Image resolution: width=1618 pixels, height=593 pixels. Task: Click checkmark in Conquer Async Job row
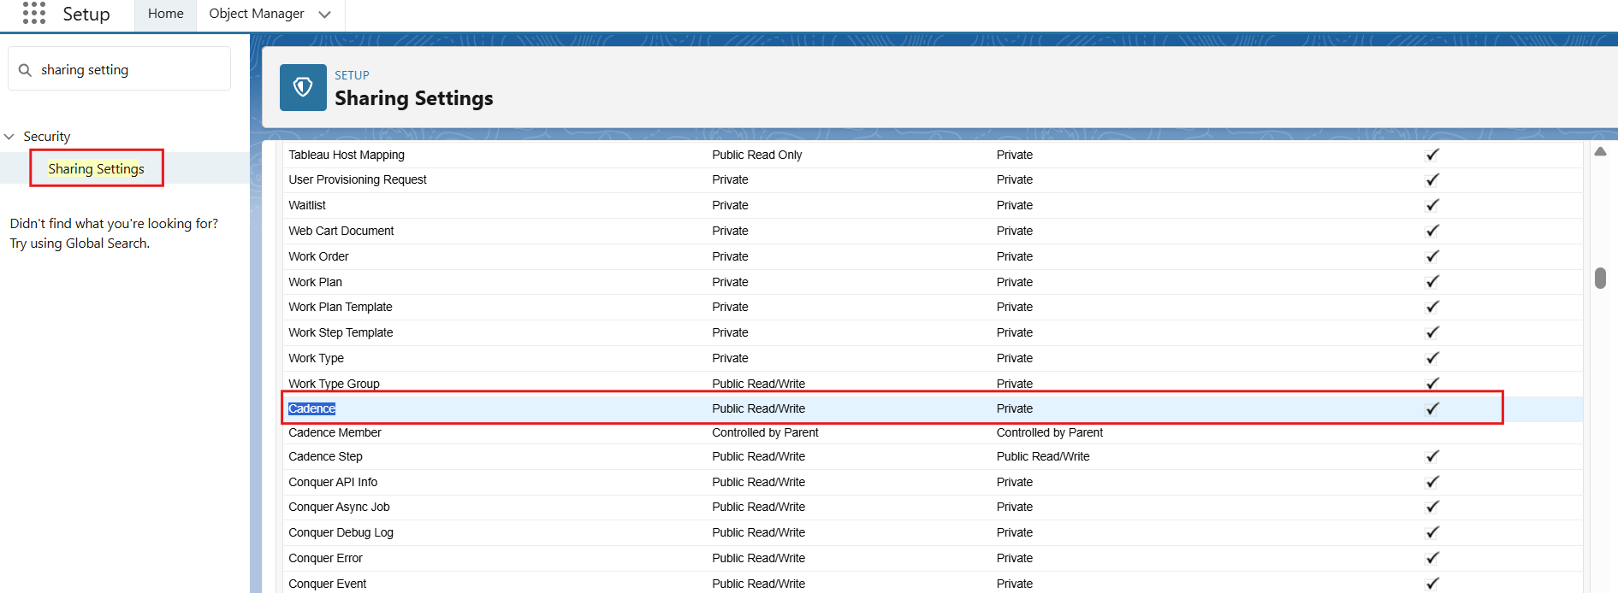pos(1431,507)
